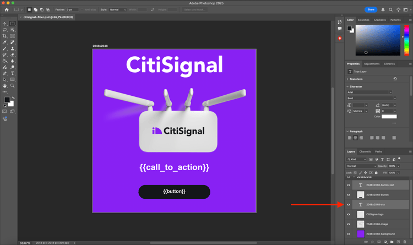
Task: Select the Horizontal Type tool
Action: pyautogui.click(x=13, y=73)
